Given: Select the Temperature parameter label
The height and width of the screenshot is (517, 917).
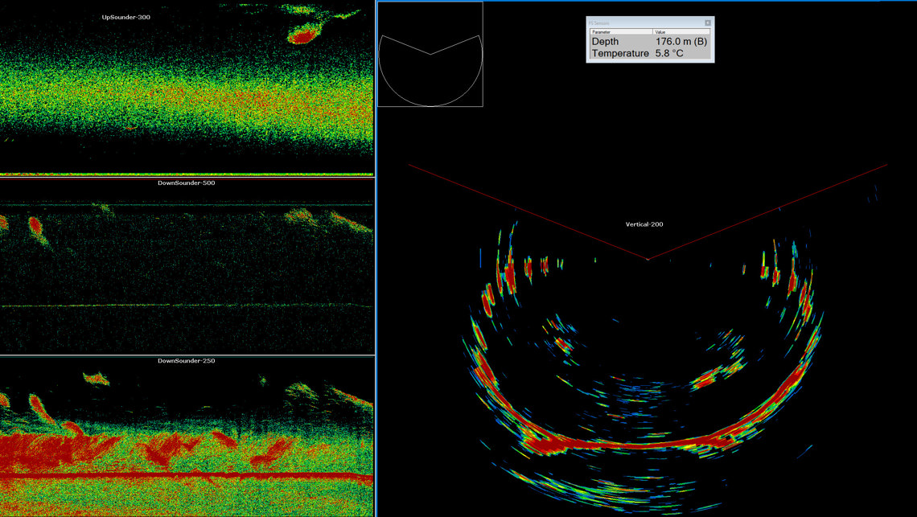Looking at the screenshot, I should (x=619, y=53).
